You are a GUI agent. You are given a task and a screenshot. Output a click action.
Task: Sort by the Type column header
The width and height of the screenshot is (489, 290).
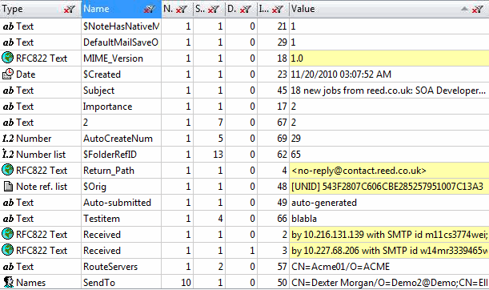point(13,9)
